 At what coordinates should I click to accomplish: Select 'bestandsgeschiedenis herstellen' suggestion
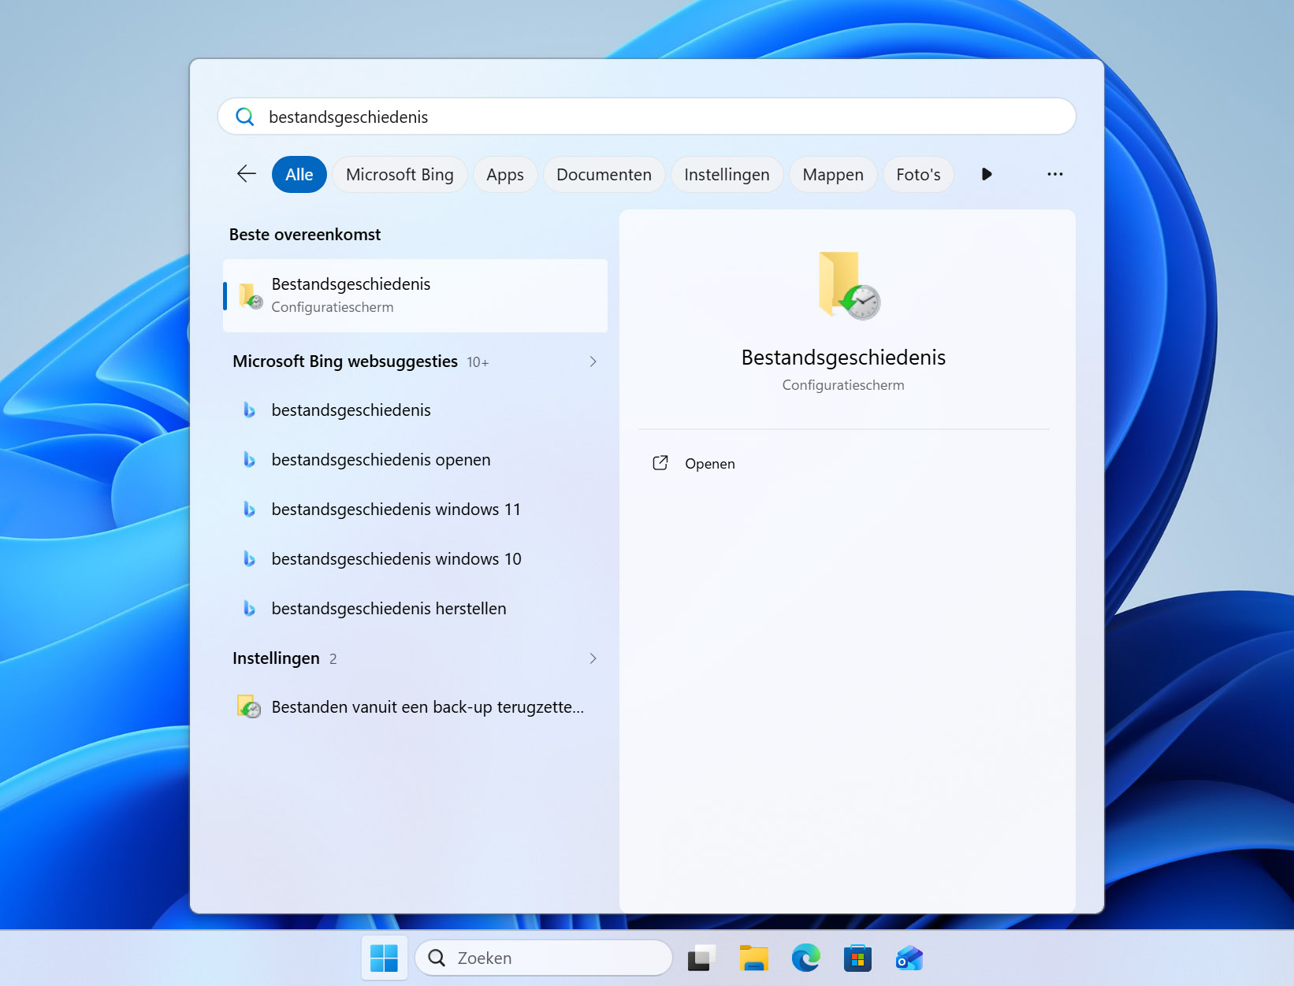[415, 609]
